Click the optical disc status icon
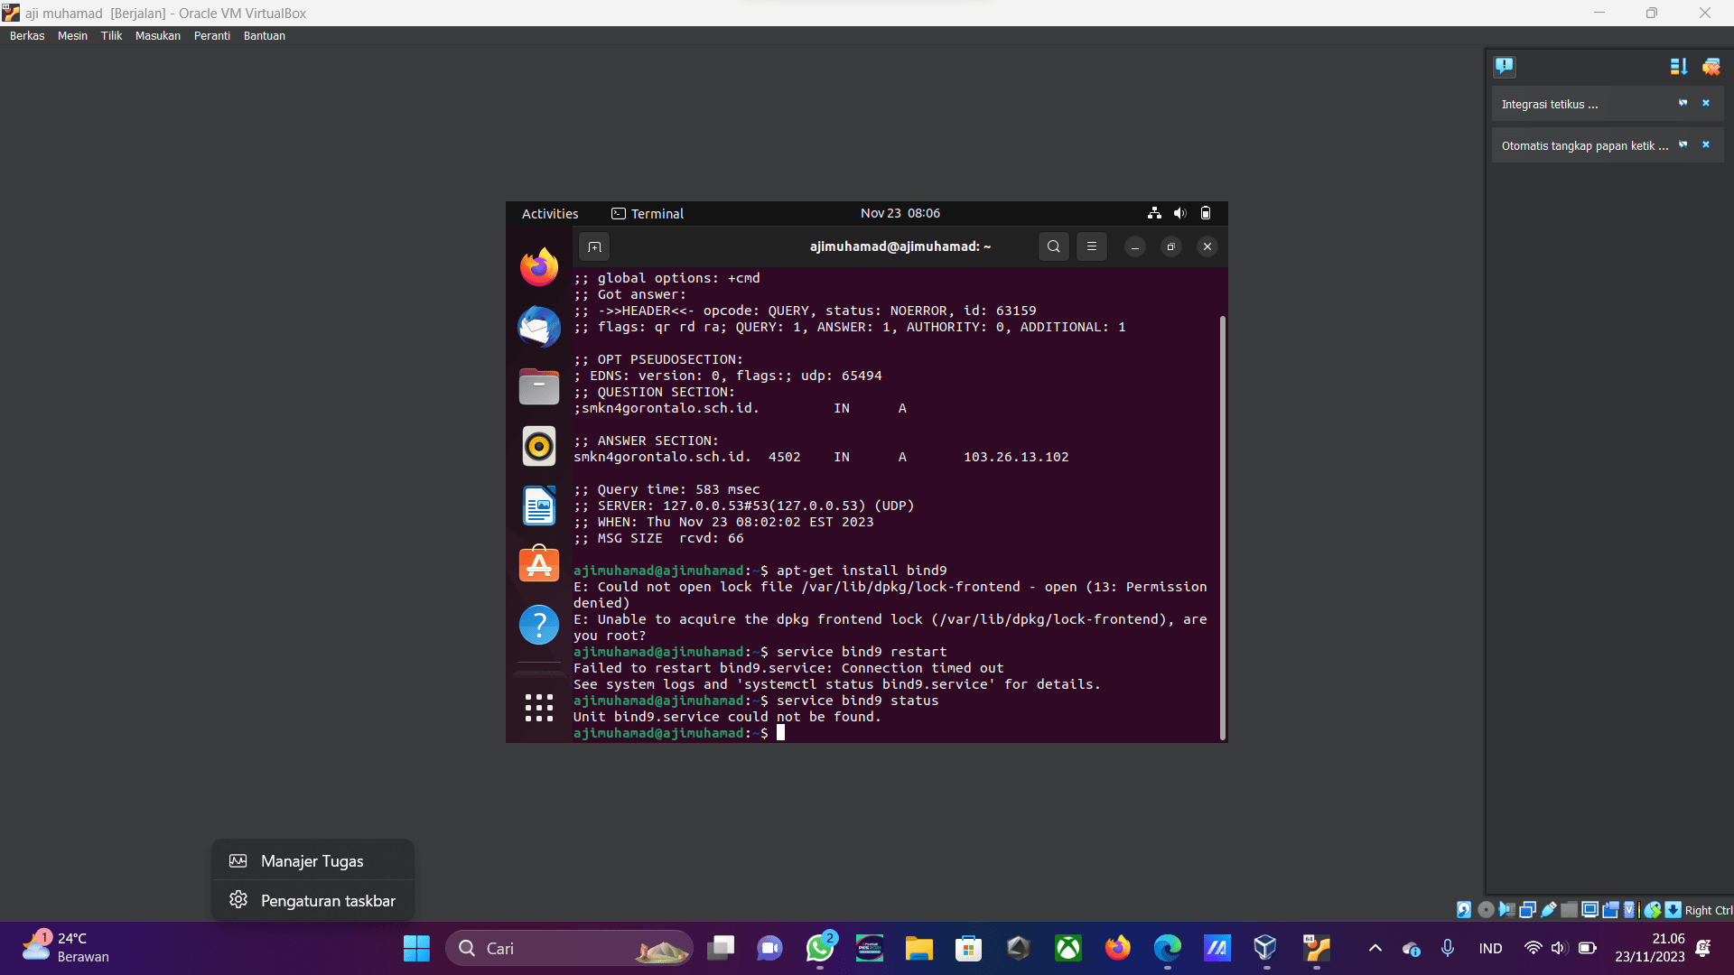 point(1486,910)
